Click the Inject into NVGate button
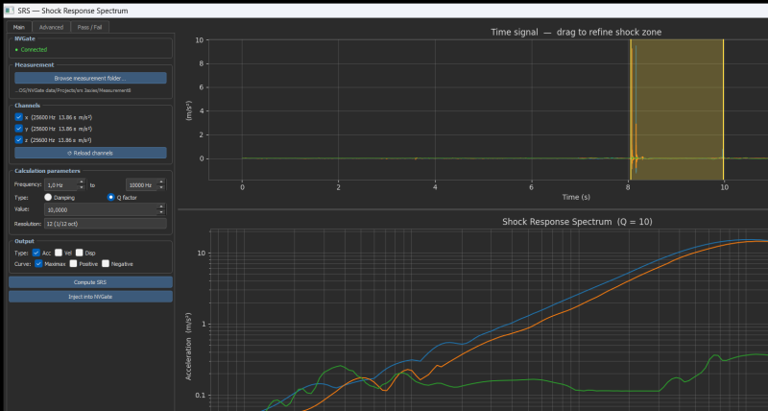The height and width of the screenshot is (411, 768). [x=90, y=297]
